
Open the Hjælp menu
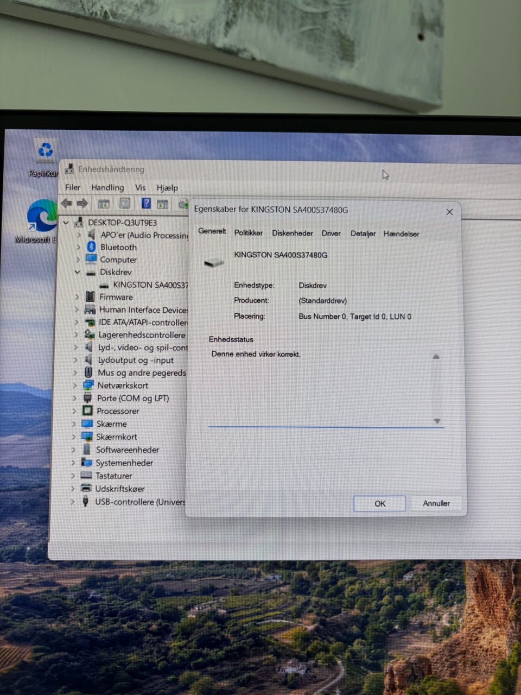point(167,188)
